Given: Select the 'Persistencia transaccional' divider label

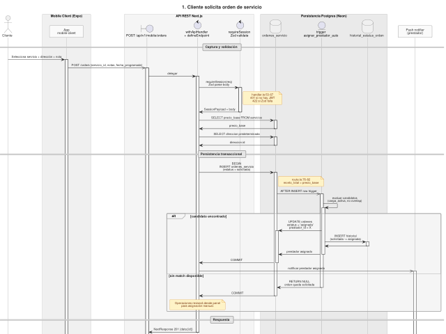Looking at the screenshot, I should tap(222, 154).
